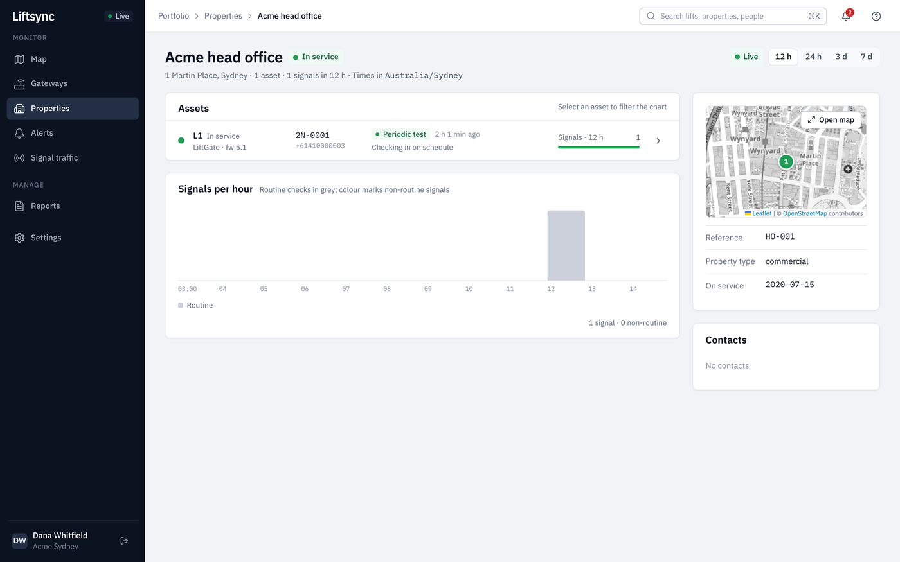
Task: Go to Gateways in sidebar
Action: (x=73, y=83)
